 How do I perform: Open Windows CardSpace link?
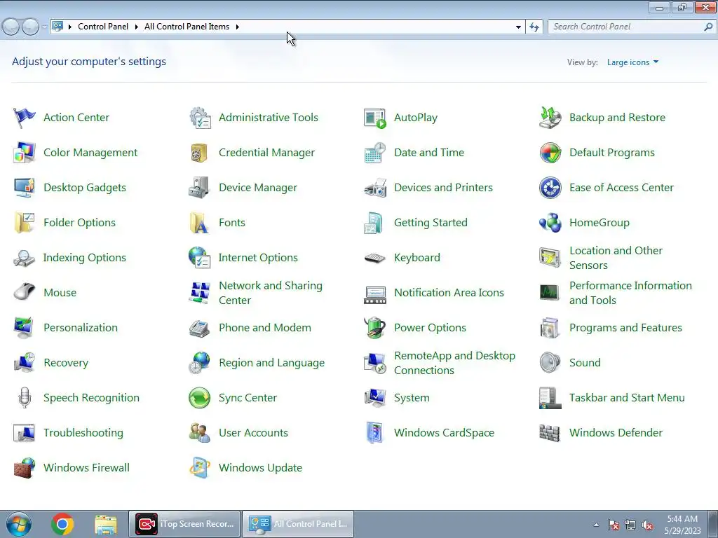(444, 433)
